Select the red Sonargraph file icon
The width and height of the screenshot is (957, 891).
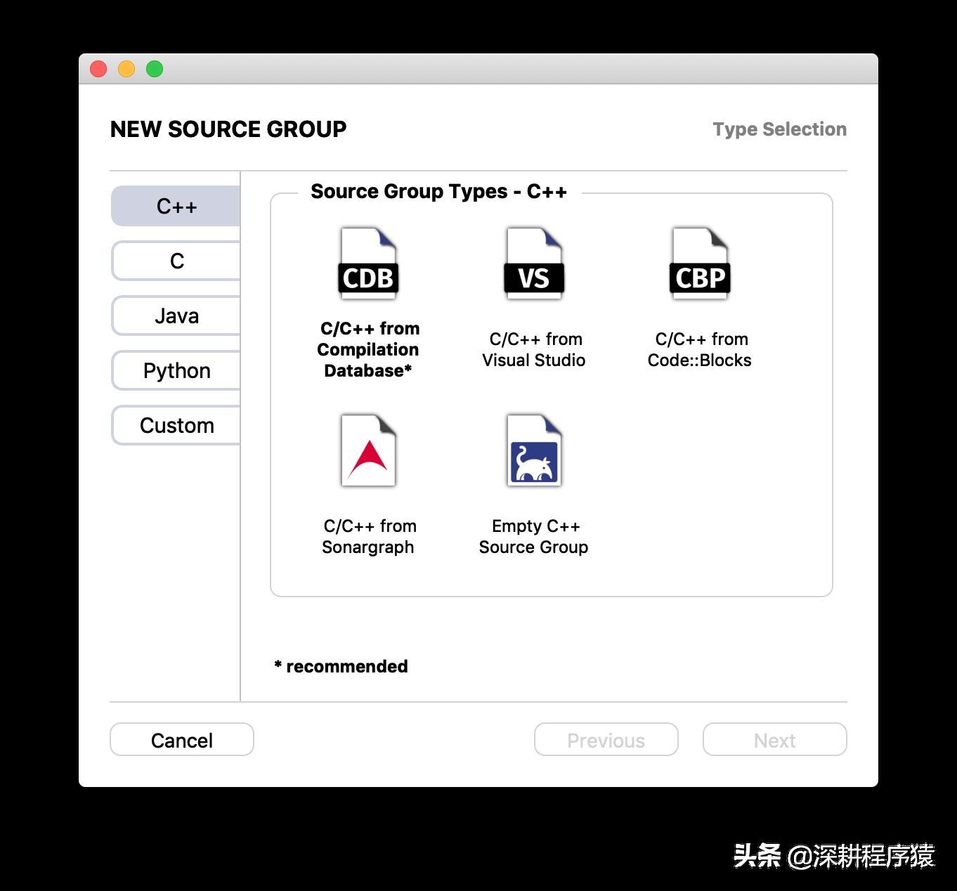tap(369, 450)
